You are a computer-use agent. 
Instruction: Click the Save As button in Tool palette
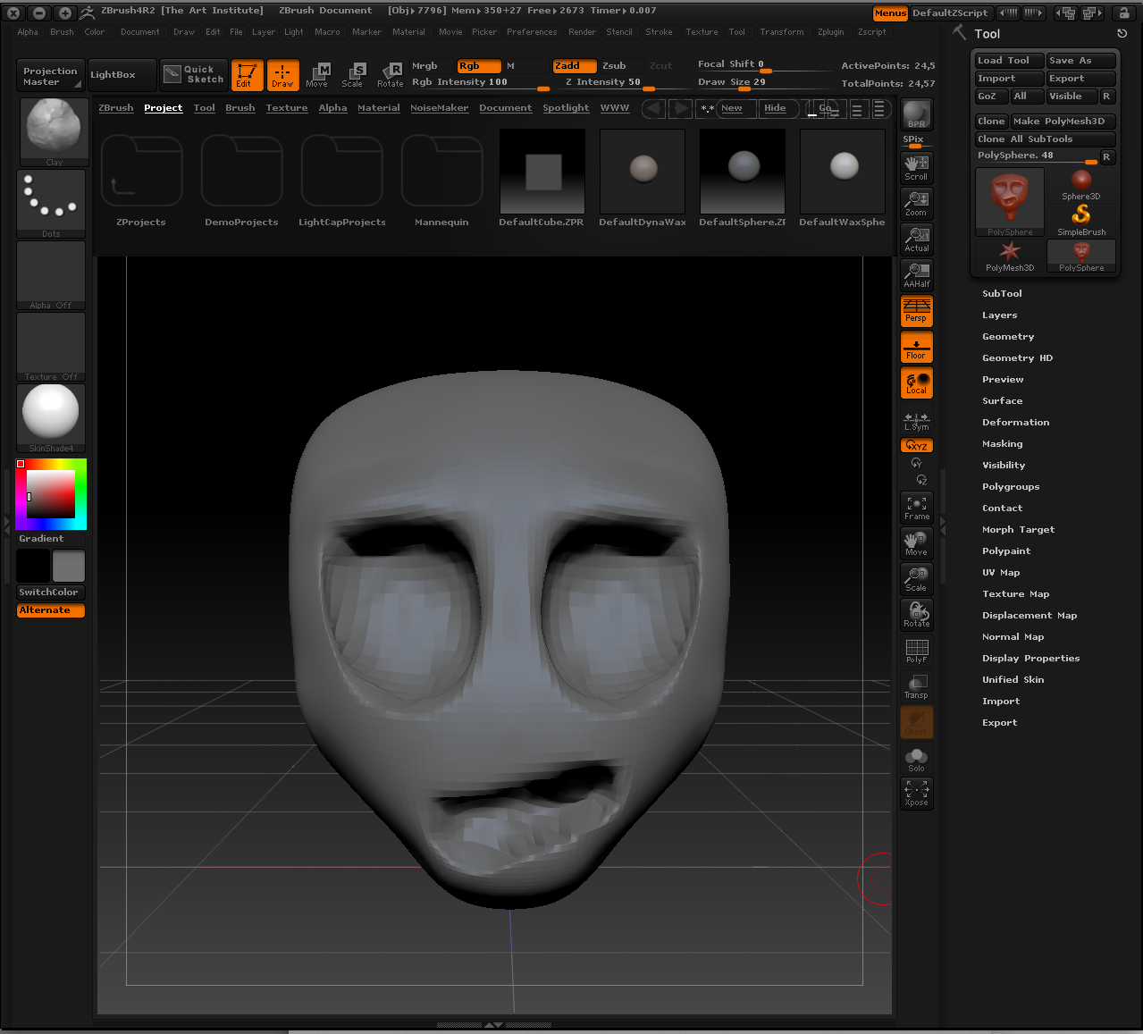(x=1080, y=60)
